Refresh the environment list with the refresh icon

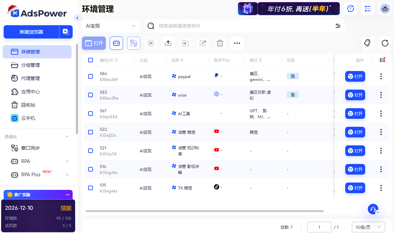point(385,43)
